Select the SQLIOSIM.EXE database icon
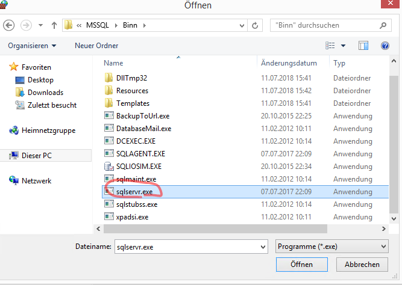The width and height of the screenshot is (402, 285). pos(109,167)
